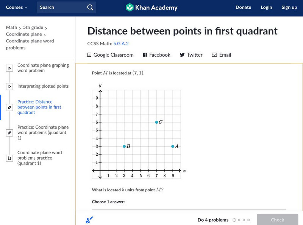Click the search magnifier icon
303x225 pixels.
90,7
